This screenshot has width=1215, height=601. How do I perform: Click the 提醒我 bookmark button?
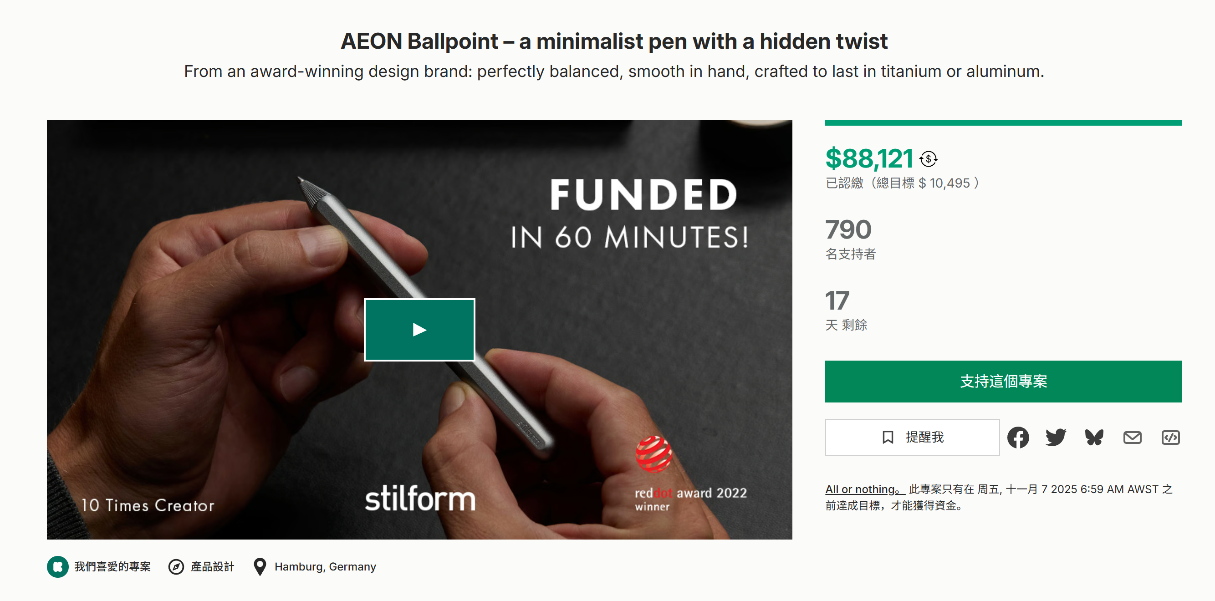point(912,437)
